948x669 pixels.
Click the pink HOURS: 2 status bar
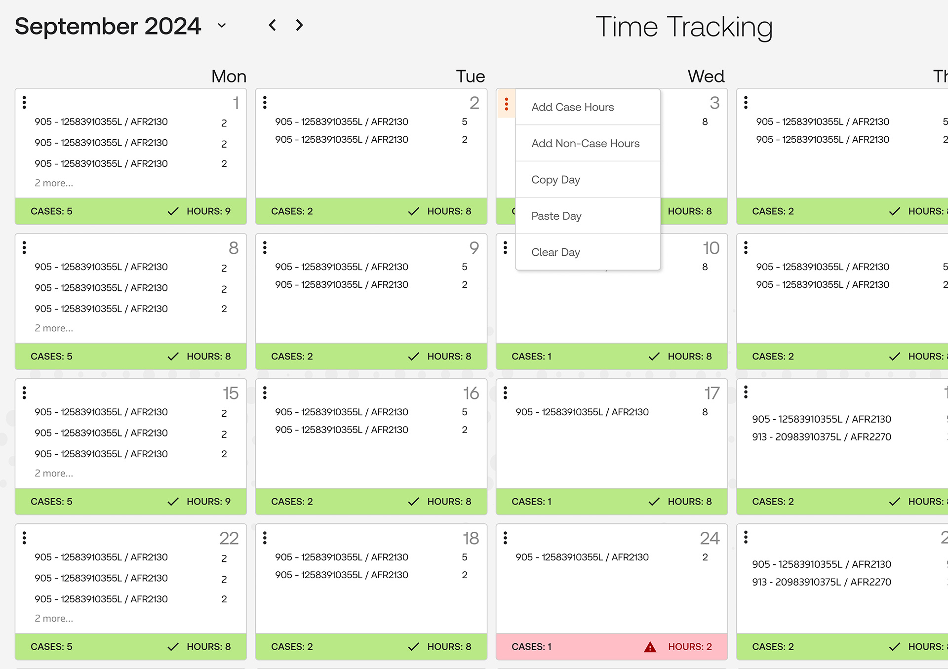pos(612,647)
